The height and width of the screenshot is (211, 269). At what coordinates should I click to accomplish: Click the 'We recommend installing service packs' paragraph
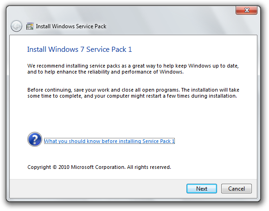(133, 69)
